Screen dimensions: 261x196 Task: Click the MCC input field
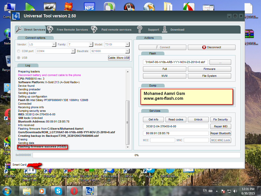pos(162,140)
